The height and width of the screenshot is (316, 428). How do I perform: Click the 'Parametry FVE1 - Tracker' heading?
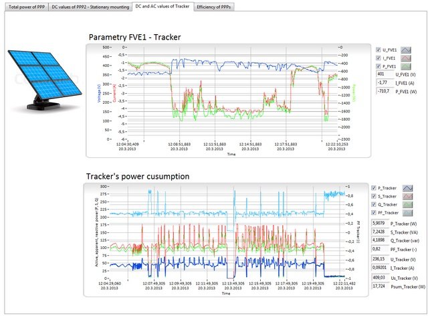(135, 37)
